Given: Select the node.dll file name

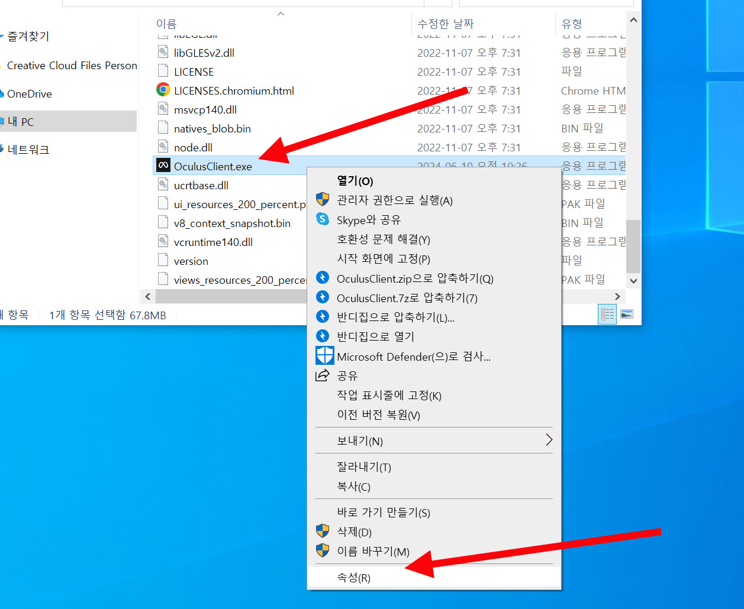Looking at the screenshot, I should [193, 147].
